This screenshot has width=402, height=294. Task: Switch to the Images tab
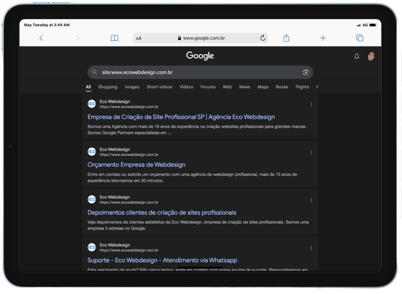(132, 87)
